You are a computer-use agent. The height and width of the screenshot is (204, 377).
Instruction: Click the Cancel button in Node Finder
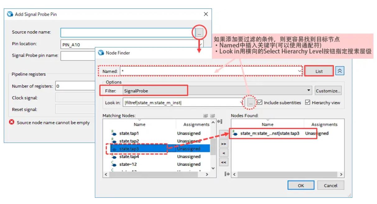point(330,185)
